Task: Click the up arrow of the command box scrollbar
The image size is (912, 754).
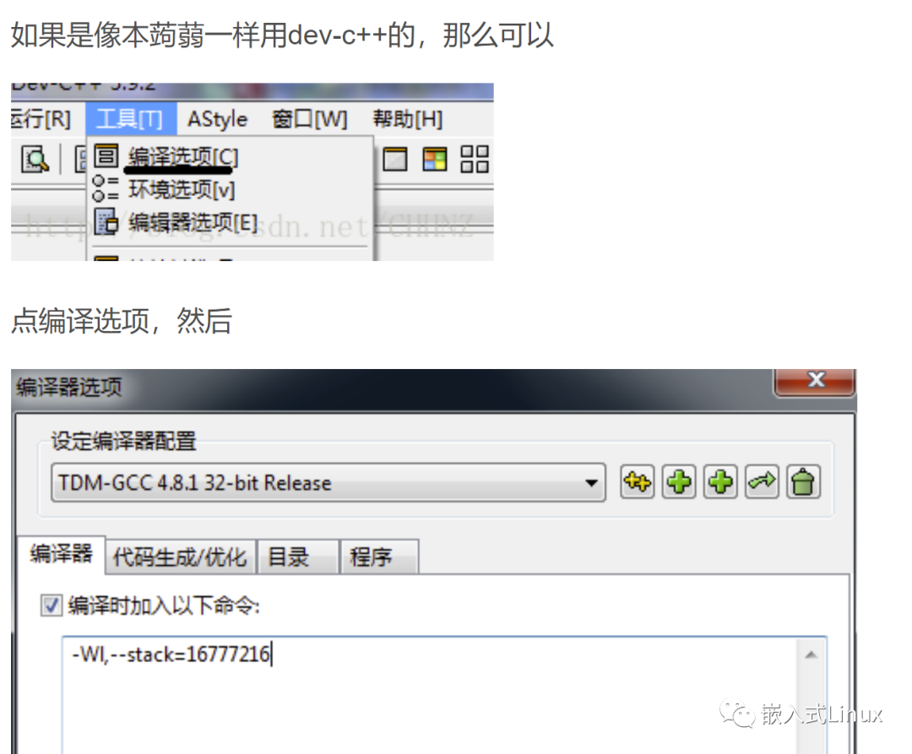Action: coord(812,655)
